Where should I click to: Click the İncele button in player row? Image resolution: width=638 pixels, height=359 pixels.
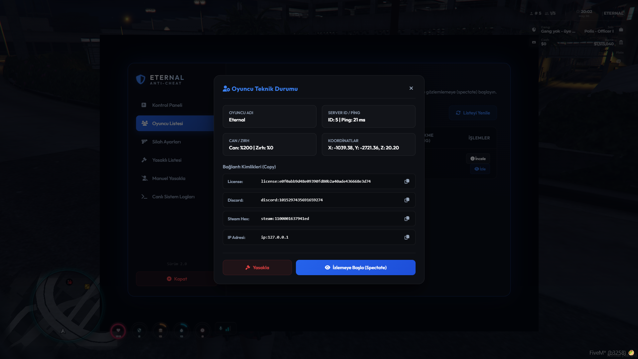pos(478,159)
